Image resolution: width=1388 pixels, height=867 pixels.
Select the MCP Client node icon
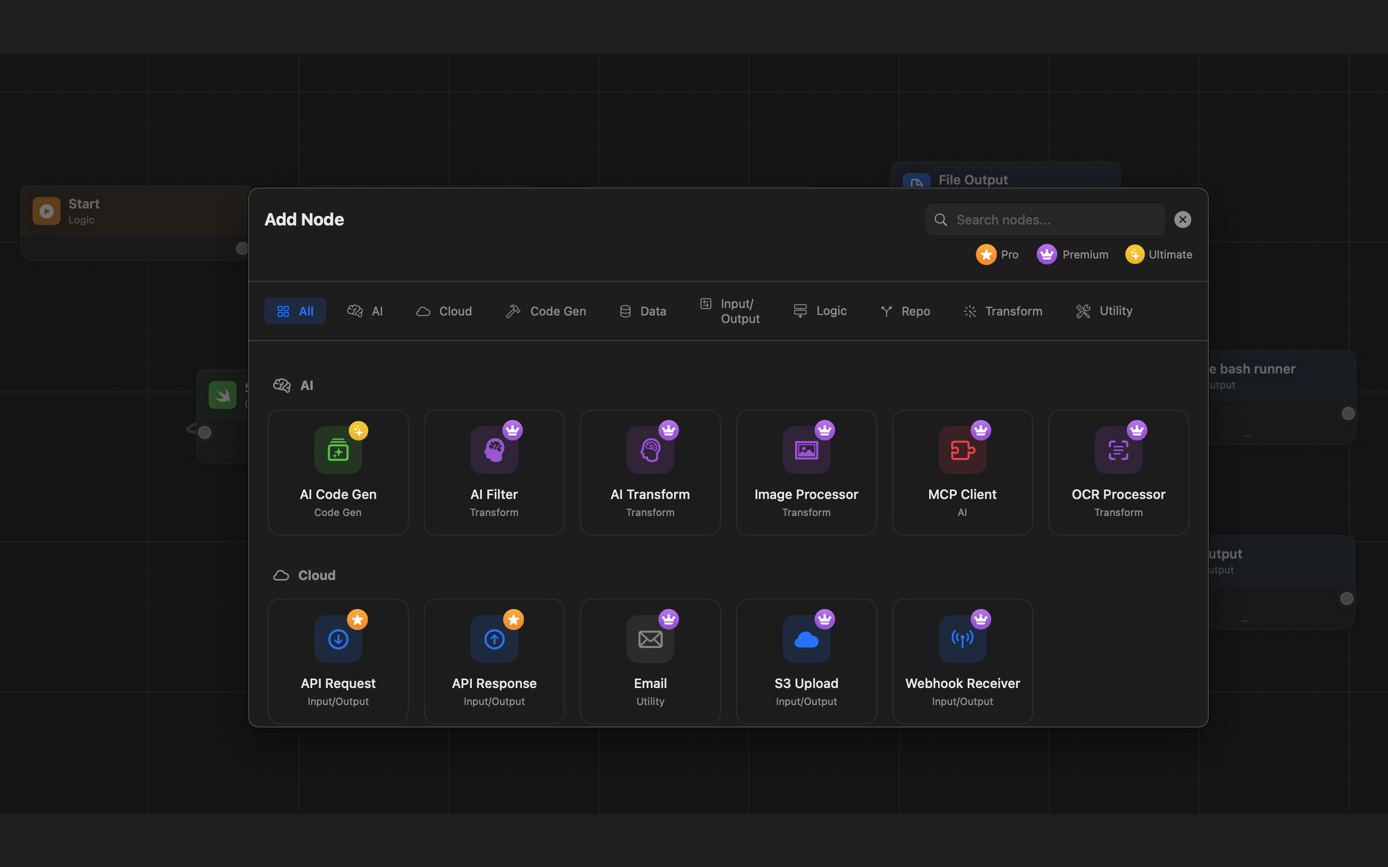[961, 448]
